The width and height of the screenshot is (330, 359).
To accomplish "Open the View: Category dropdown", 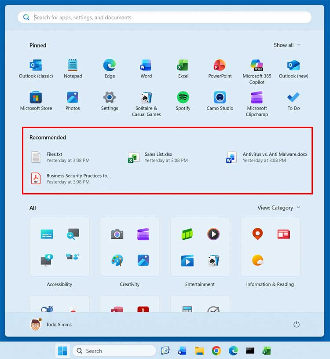I will click(279, 208).
